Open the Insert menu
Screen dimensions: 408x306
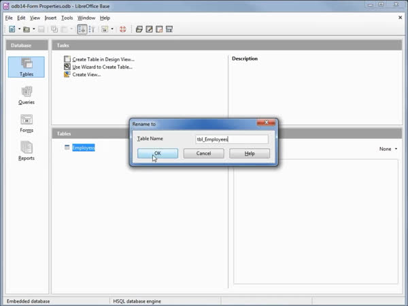pos(50,18)
